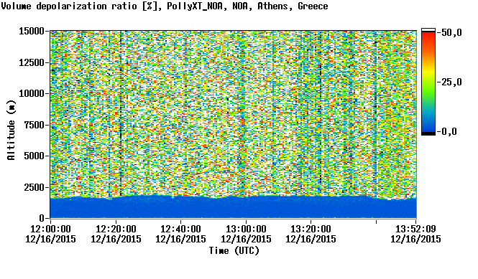
Task: Click the 5000 altitude tick label
Action: (35, 156)
